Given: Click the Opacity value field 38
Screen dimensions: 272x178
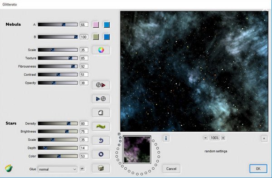Looking at the screenshot, I should pos(84,83).
